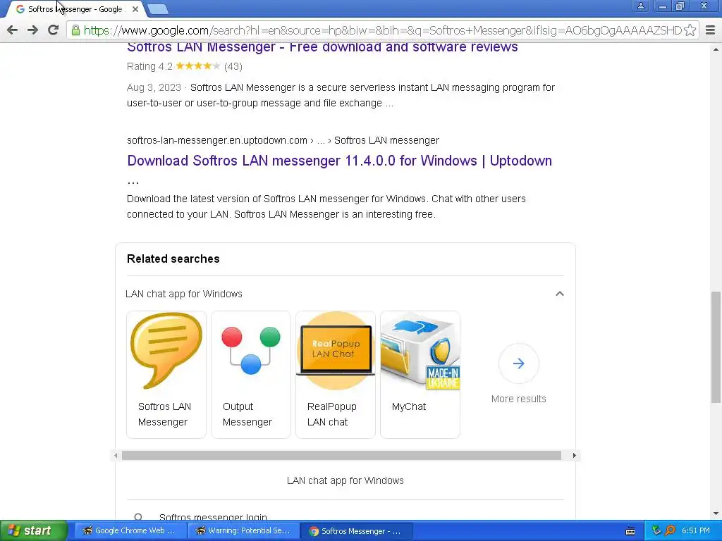Click the More results arrow button
722x541 pixels.
(x=518, y=363)
